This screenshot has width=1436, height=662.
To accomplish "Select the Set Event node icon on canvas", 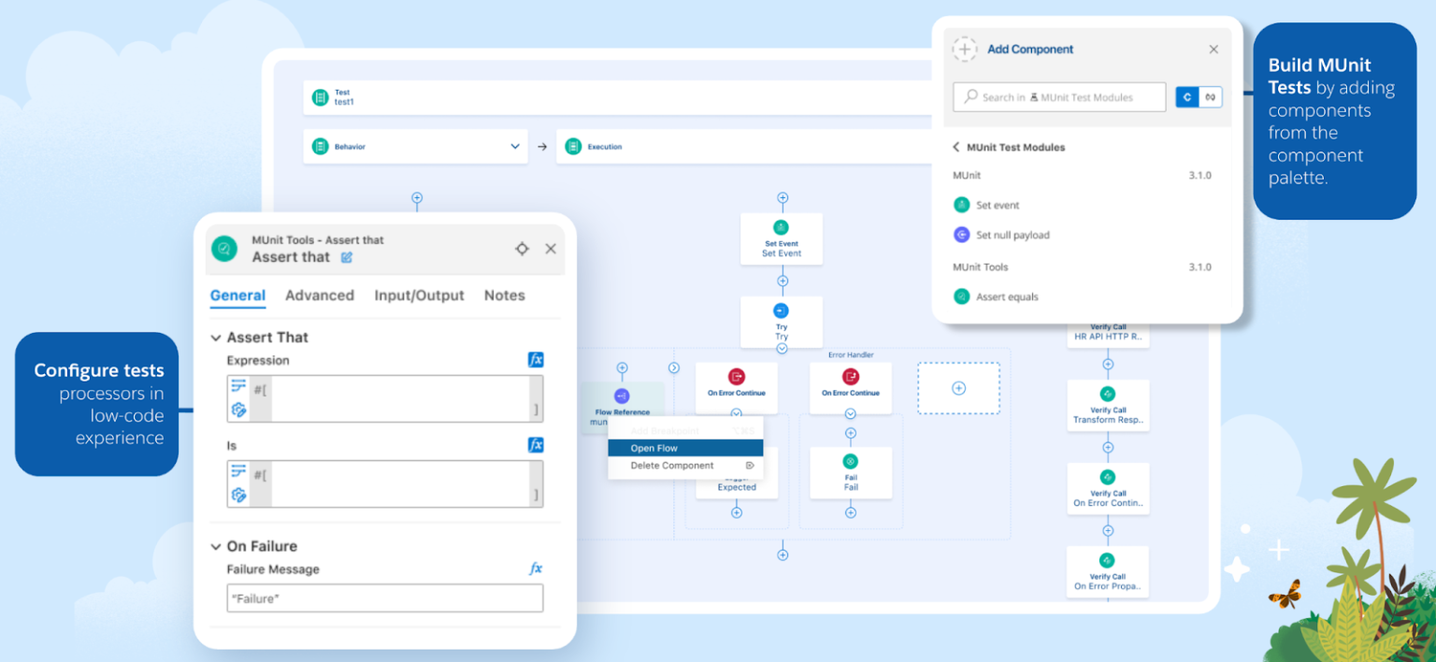I will pos(782,227).
